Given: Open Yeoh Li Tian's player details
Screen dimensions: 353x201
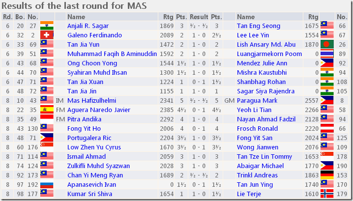Looking at the screenshot, I should click(254, 110).
